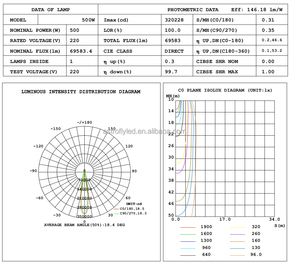
Task: Click the PHOTOMETRIC DATA header
Action: click(x=193, y=10)
